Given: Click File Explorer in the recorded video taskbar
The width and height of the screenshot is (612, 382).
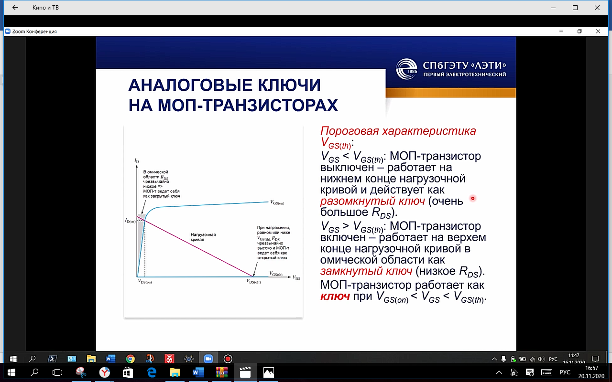Looking at the screenshot, I should [x=91, y=358].
